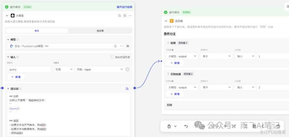
Task: Open priority 1 等于 condition dropdown
Action: click(x=216, y=56)
